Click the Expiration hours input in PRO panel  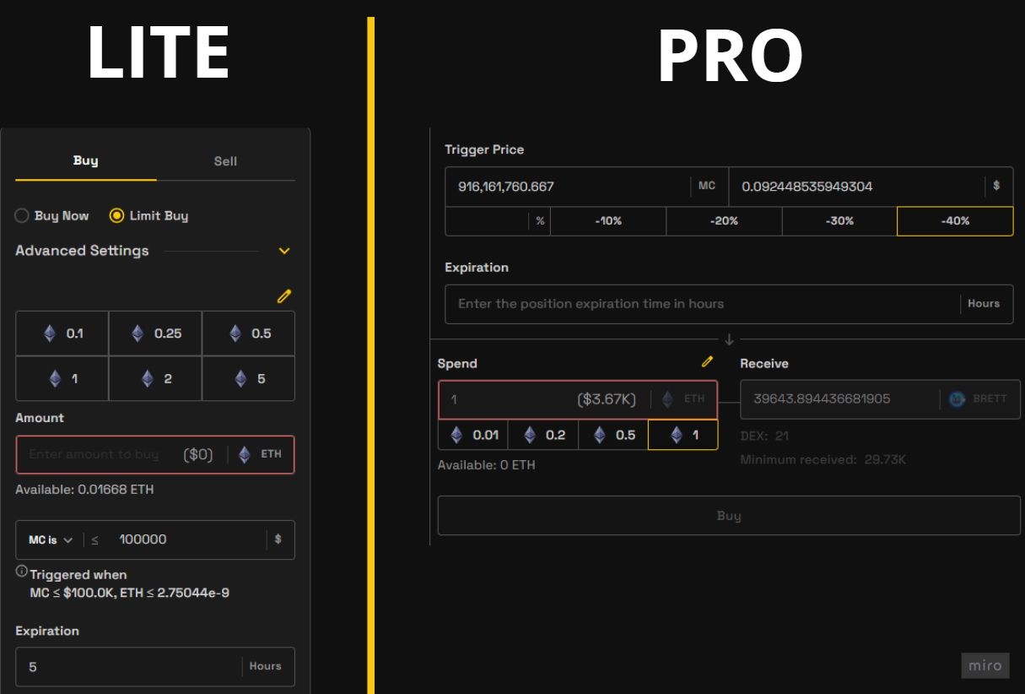point(700,304)
